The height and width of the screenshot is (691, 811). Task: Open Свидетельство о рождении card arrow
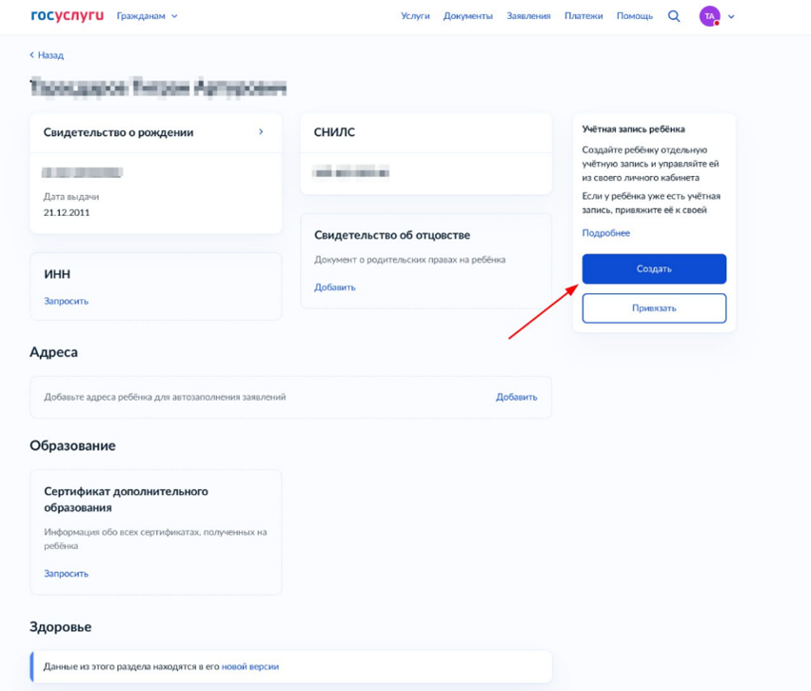coord(261,132)
